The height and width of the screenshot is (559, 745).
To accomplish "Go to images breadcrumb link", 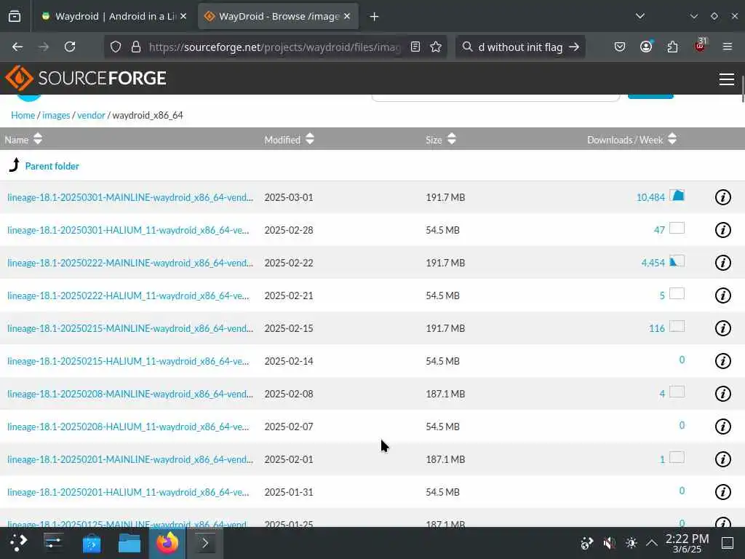I will pos(56,115).
